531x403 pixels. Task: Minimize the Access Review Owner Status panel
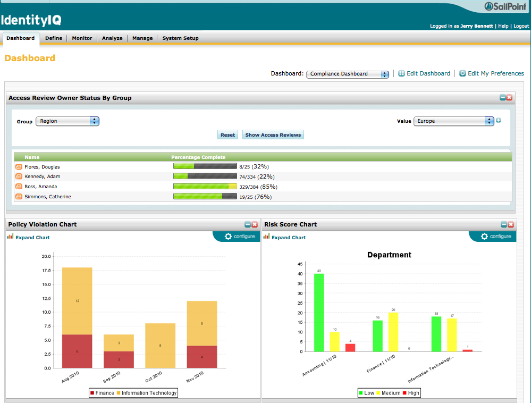503,97
